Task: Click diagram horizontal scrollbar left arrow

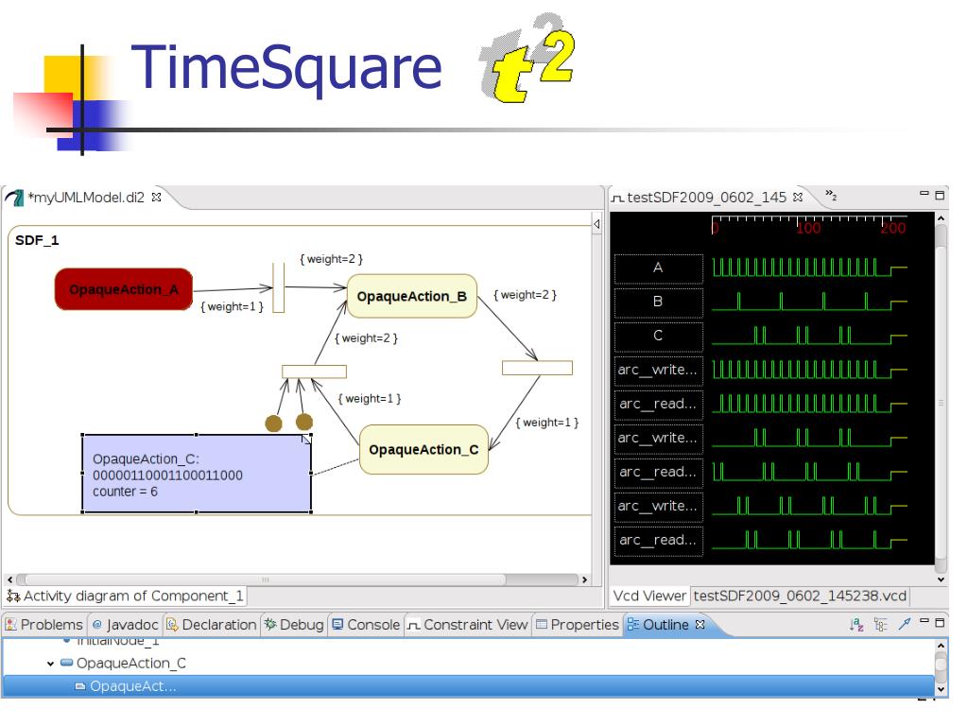Action: click(x=9, y=579)
